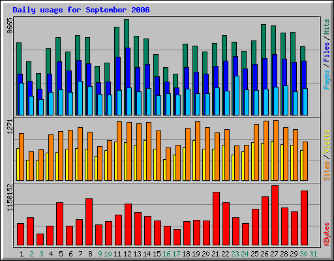Viewport: 334px width, 261px height.
Task: Click the Visits legend label
Action: (326, 142)
